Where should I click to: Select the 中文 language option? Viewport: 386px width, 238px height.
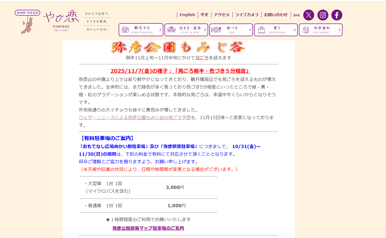tap(204, 15)
